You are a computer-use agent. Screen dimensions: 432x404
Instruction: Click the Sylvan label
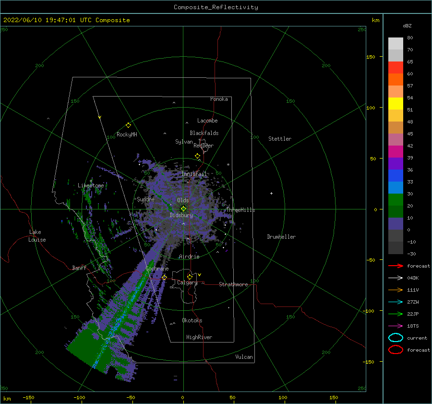pyautogui.click(x=184, y=142)
